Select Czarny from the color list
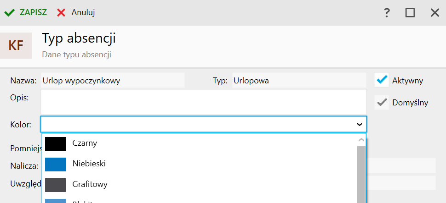446x203 pixels. (x=85, y=143)
